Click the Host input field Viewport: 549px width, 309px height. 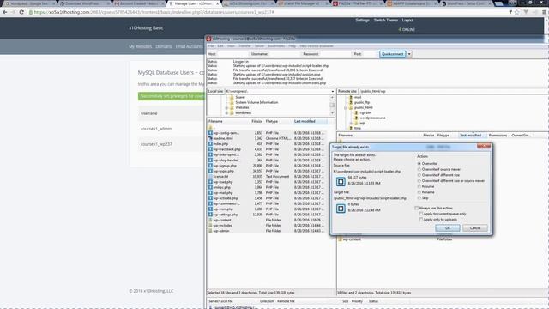232,54
